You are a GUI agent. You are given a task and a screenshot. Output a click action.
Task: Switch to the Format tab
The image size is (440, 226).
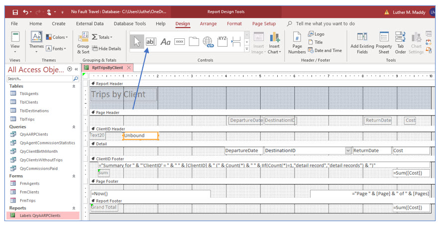pos(234,23)
